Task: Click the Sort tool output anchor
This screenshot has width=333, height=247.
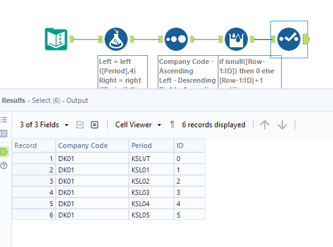Action: tap(192, 39)
